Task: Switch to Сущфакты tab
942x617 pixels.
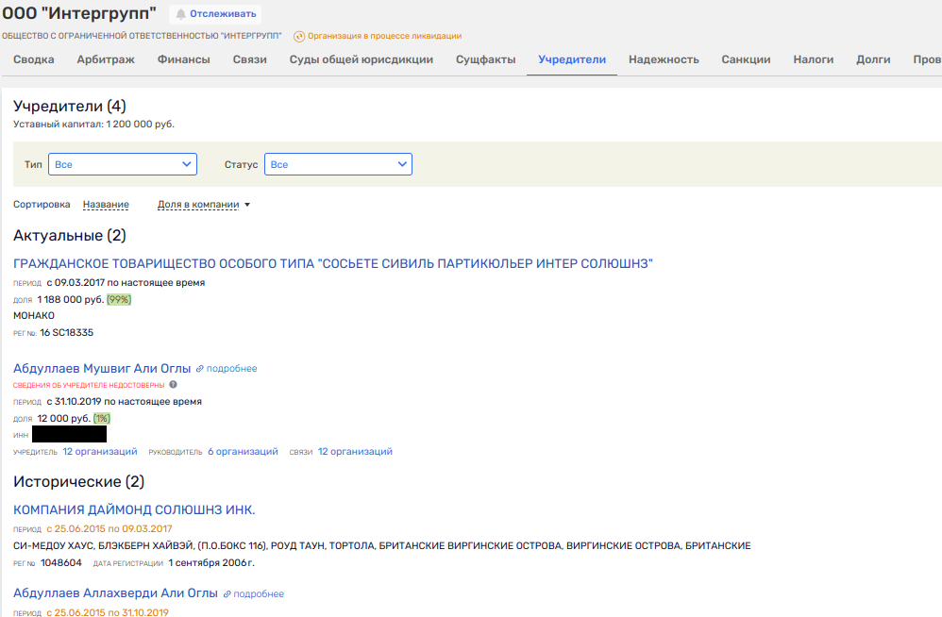Action: coord(485,59)
